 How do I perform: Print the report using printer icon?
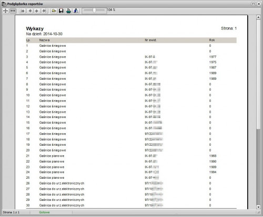click(68, 11)
